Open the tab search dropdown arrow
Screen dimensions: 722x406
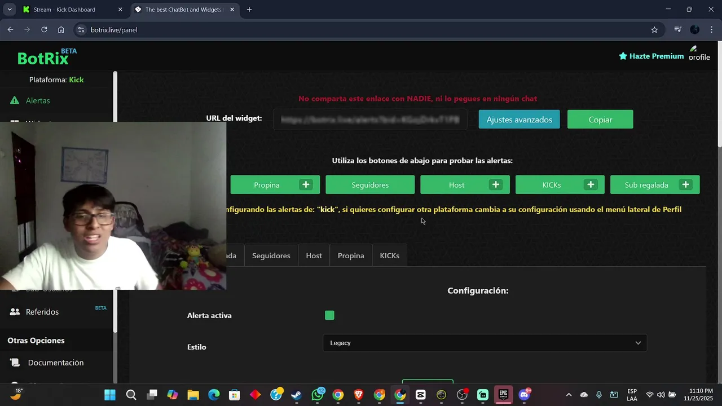point(9,10)
